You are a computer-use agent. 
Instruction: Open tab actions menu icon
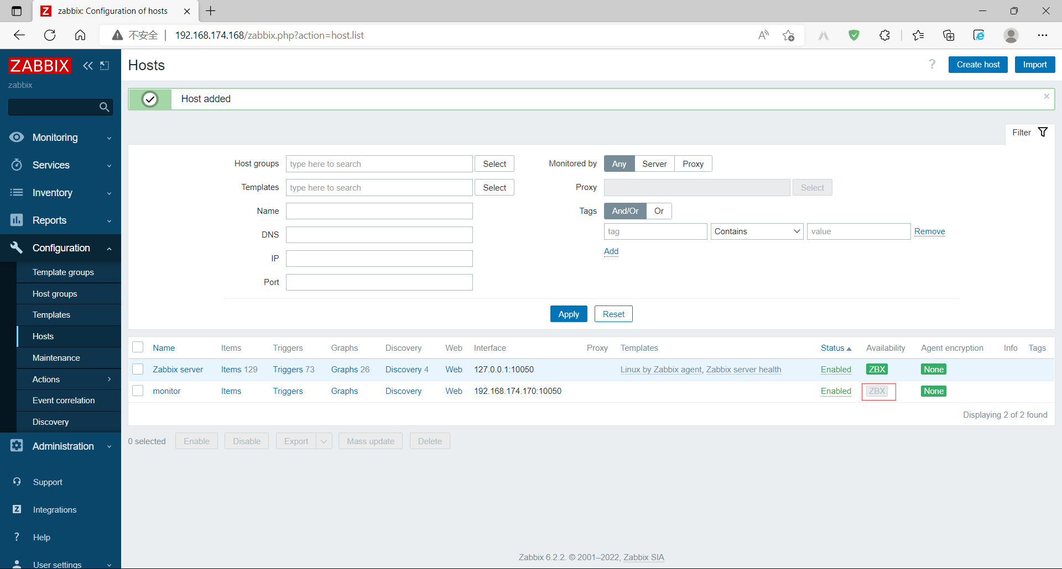click(17, 10)
